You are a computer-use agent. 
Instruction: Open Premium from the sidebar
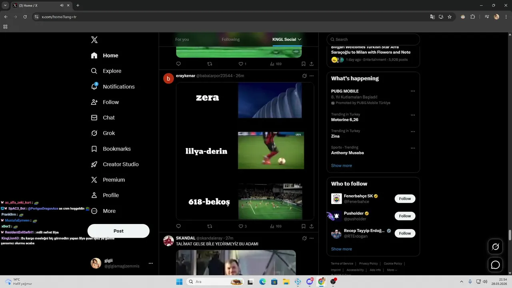tap(108, 180)
